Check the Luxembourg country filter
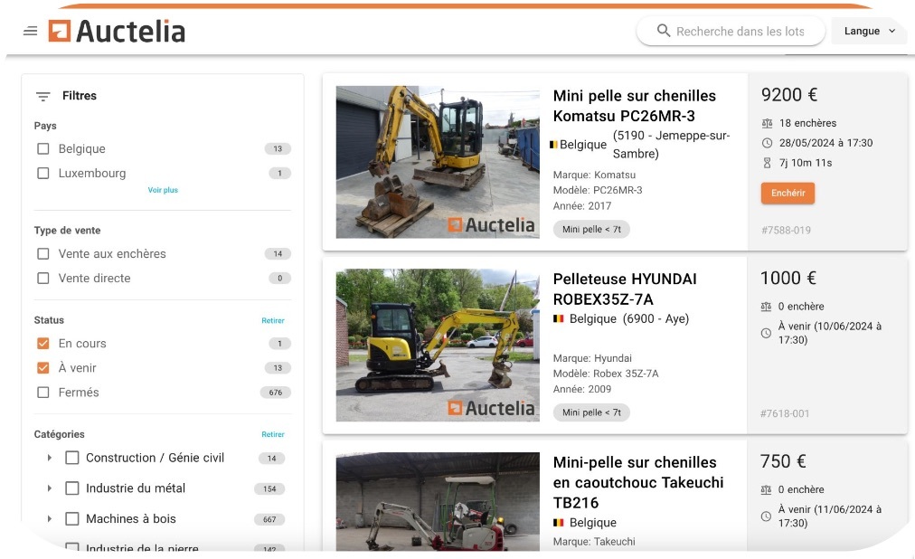The width and height of the screenshot is (915, 559). (x=43, y=174)
